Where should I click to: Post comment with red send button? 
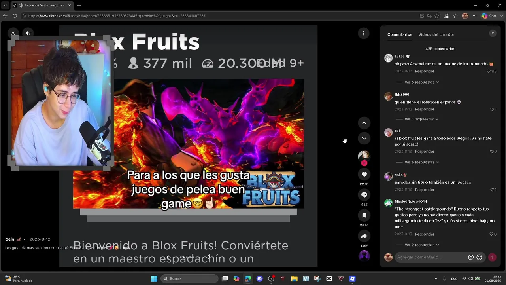[492, 257]
